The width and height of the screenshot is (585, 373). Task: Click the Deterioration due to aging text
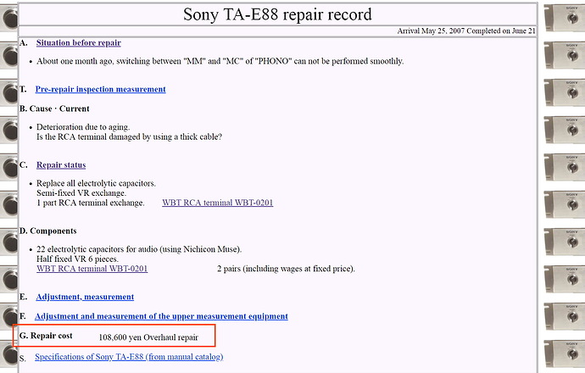[x=83, y=127]
